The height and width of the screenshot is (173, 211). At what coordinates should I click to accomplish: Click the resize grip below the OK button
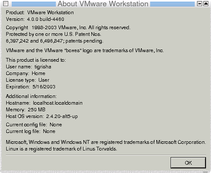click(205, 172)
